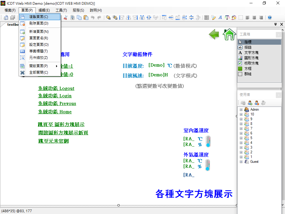Select 方框 green frame tool in toolbox
This screenshot has width=285, height=214.
[x=248, y=69]
